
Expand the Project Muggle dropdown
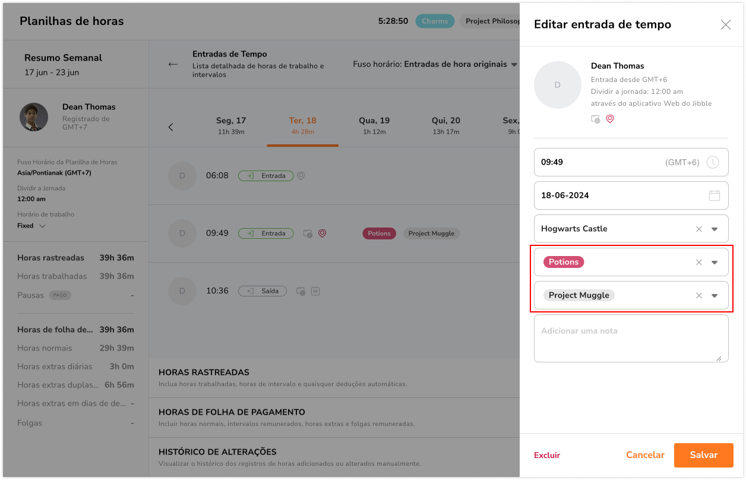click(715, 296)
